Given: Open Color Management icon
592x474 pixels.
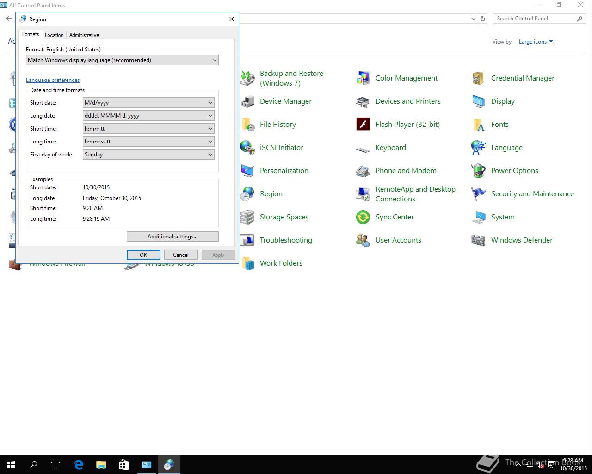Looking at the screenshot, I should 363,78.
